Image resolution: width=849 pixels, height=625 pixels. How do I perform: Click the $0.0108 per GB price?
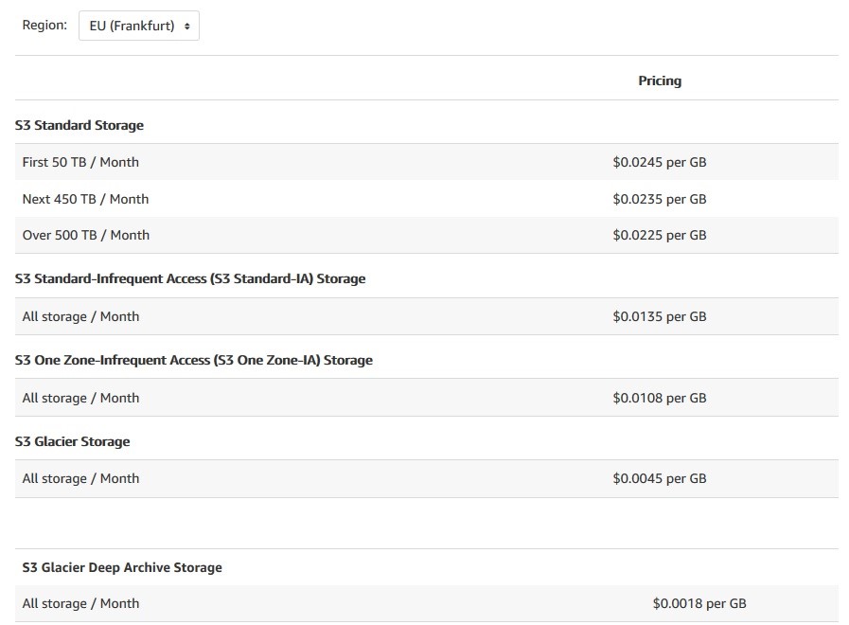(x=660, y=398)
